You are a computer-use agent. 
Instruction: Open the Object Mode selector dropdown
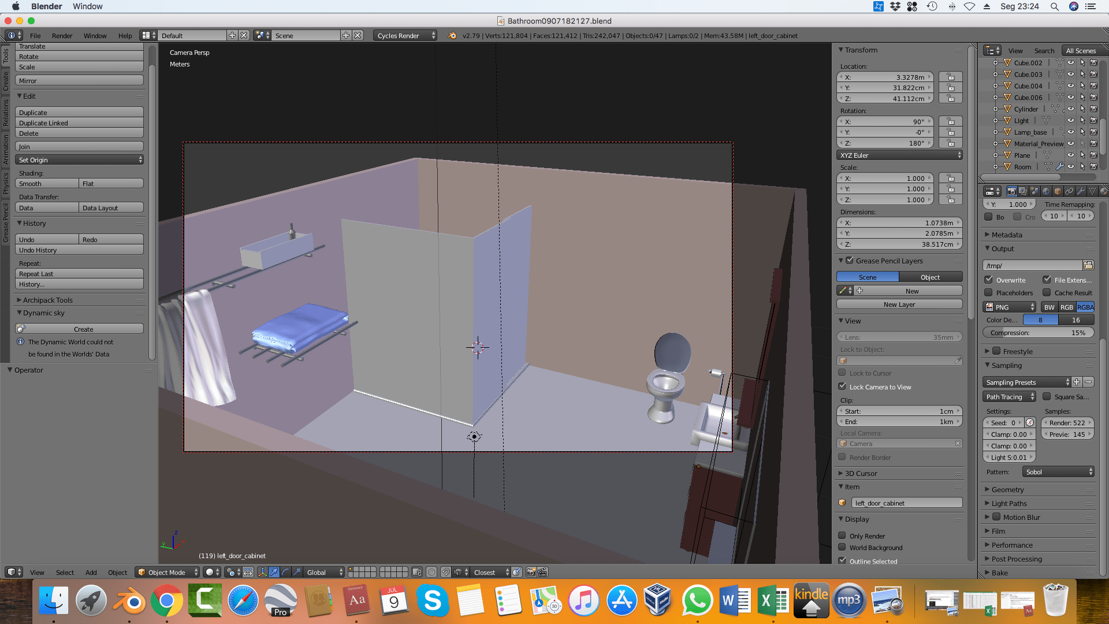coord(168,572)
